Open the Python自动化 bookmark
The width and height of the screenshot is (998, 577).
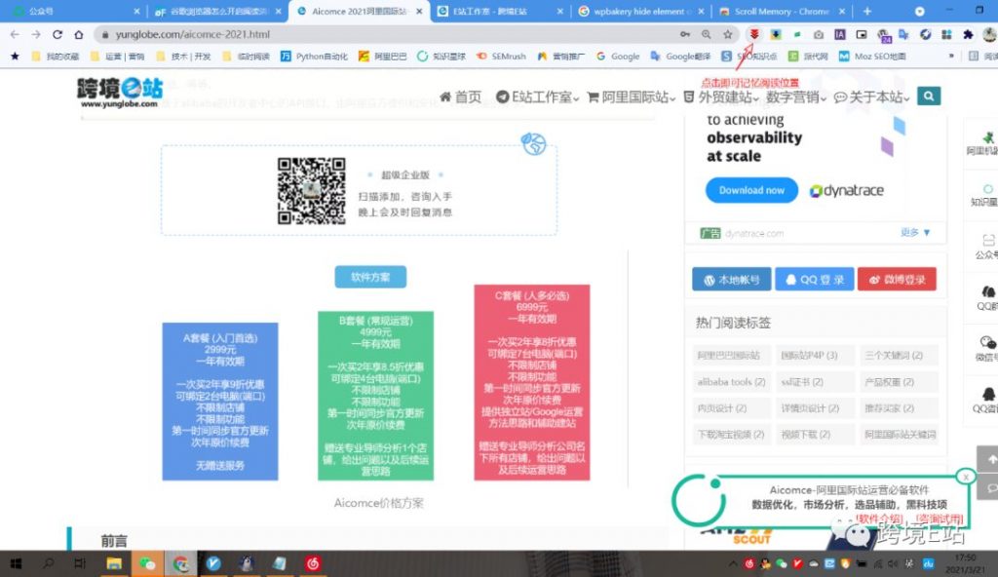[x=315, y=57]
